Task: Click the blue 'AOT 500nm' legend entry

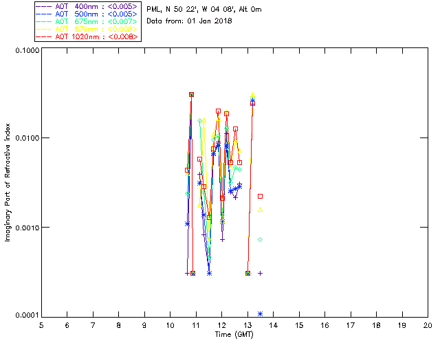Action: pyautogui.click(x=87, y=14)
